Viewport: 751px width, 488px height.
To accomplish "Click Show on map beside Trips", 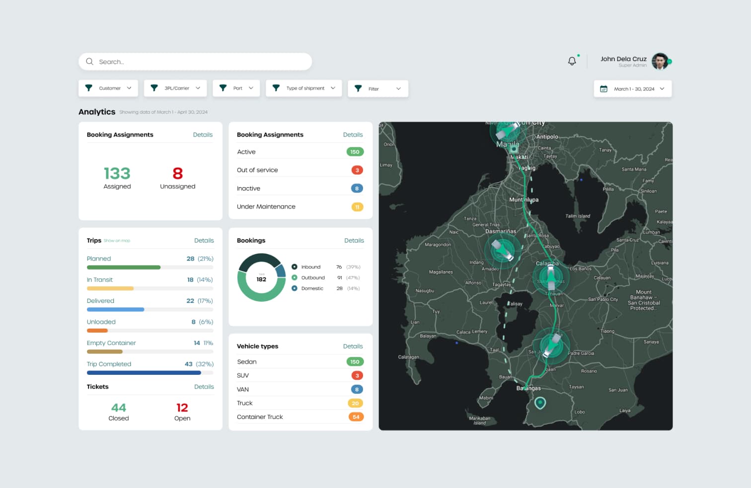I will coord(117,241).
